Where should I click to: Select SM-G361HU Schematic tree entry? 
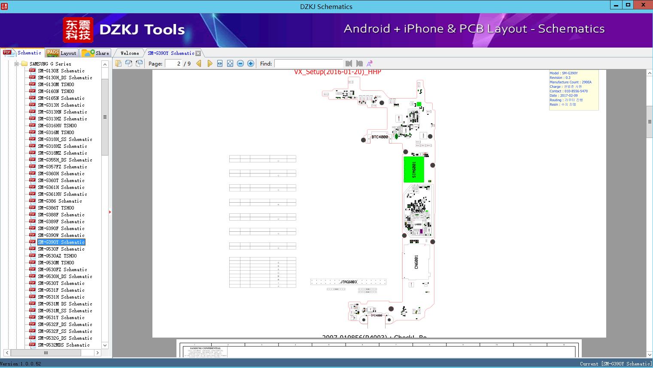(x=62, y=194)
